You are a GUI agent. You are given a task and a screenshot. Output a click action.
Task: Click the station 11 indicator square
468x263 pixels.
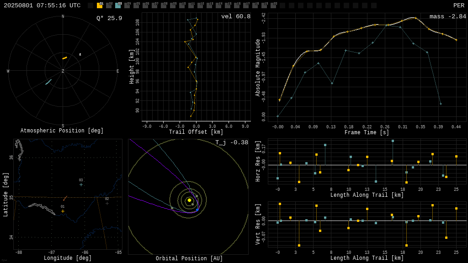pyautogui.click(x=191, y=5)
